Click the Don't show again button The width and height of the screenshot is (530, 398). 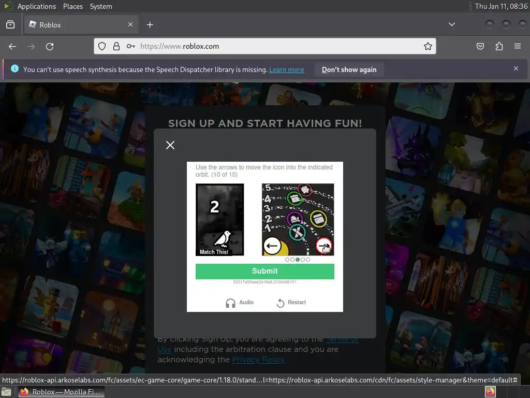coord(349,70)
